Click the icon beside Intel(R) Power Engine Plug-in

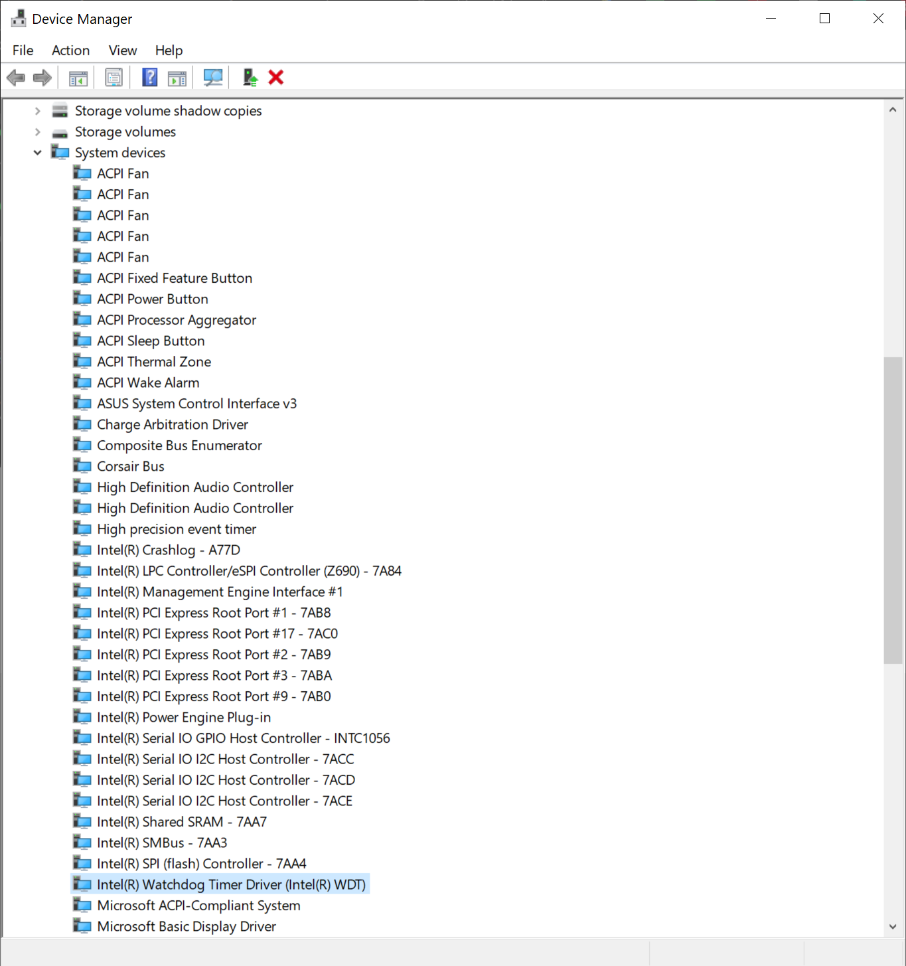[x=82, y=717]
